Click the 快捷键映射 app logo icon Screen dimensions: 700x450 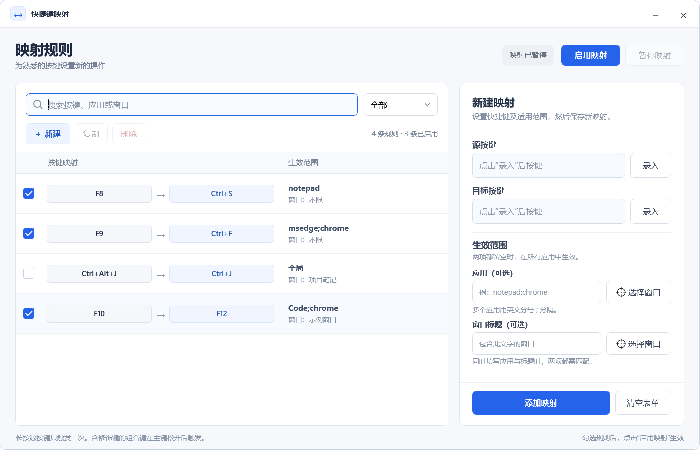18,14
